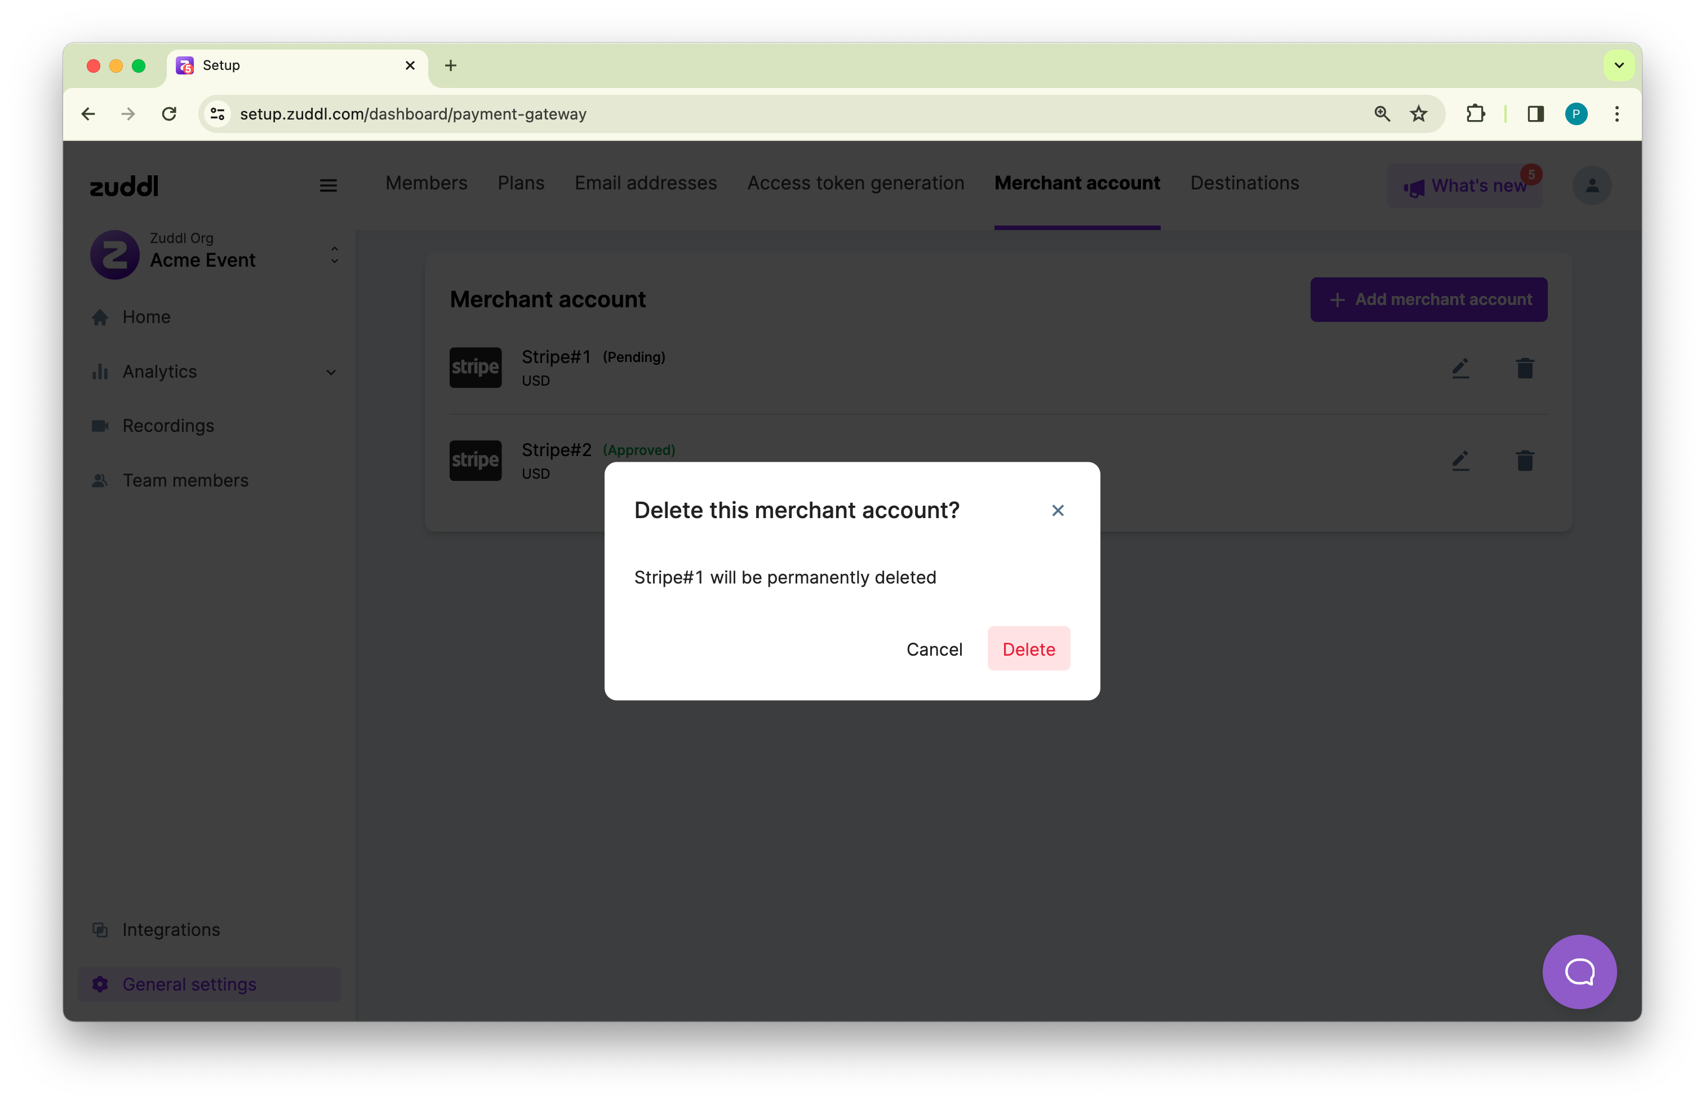Viewport: 1705px width, 1105px height.
Task: Bookmark this page with star icon
Action: point(1418,114)
